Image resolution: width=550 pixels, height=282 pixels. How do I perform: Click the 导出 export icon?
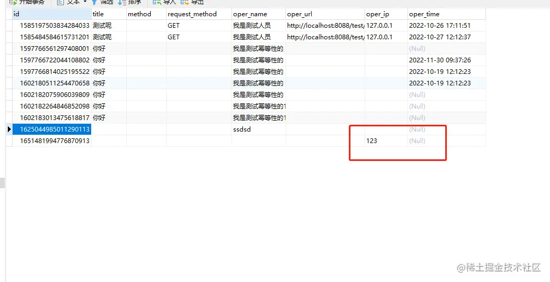click(x=184, y=2)
